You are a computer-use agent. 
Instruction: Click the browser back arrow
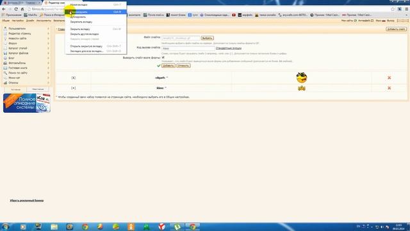click(x=4, y=9)
